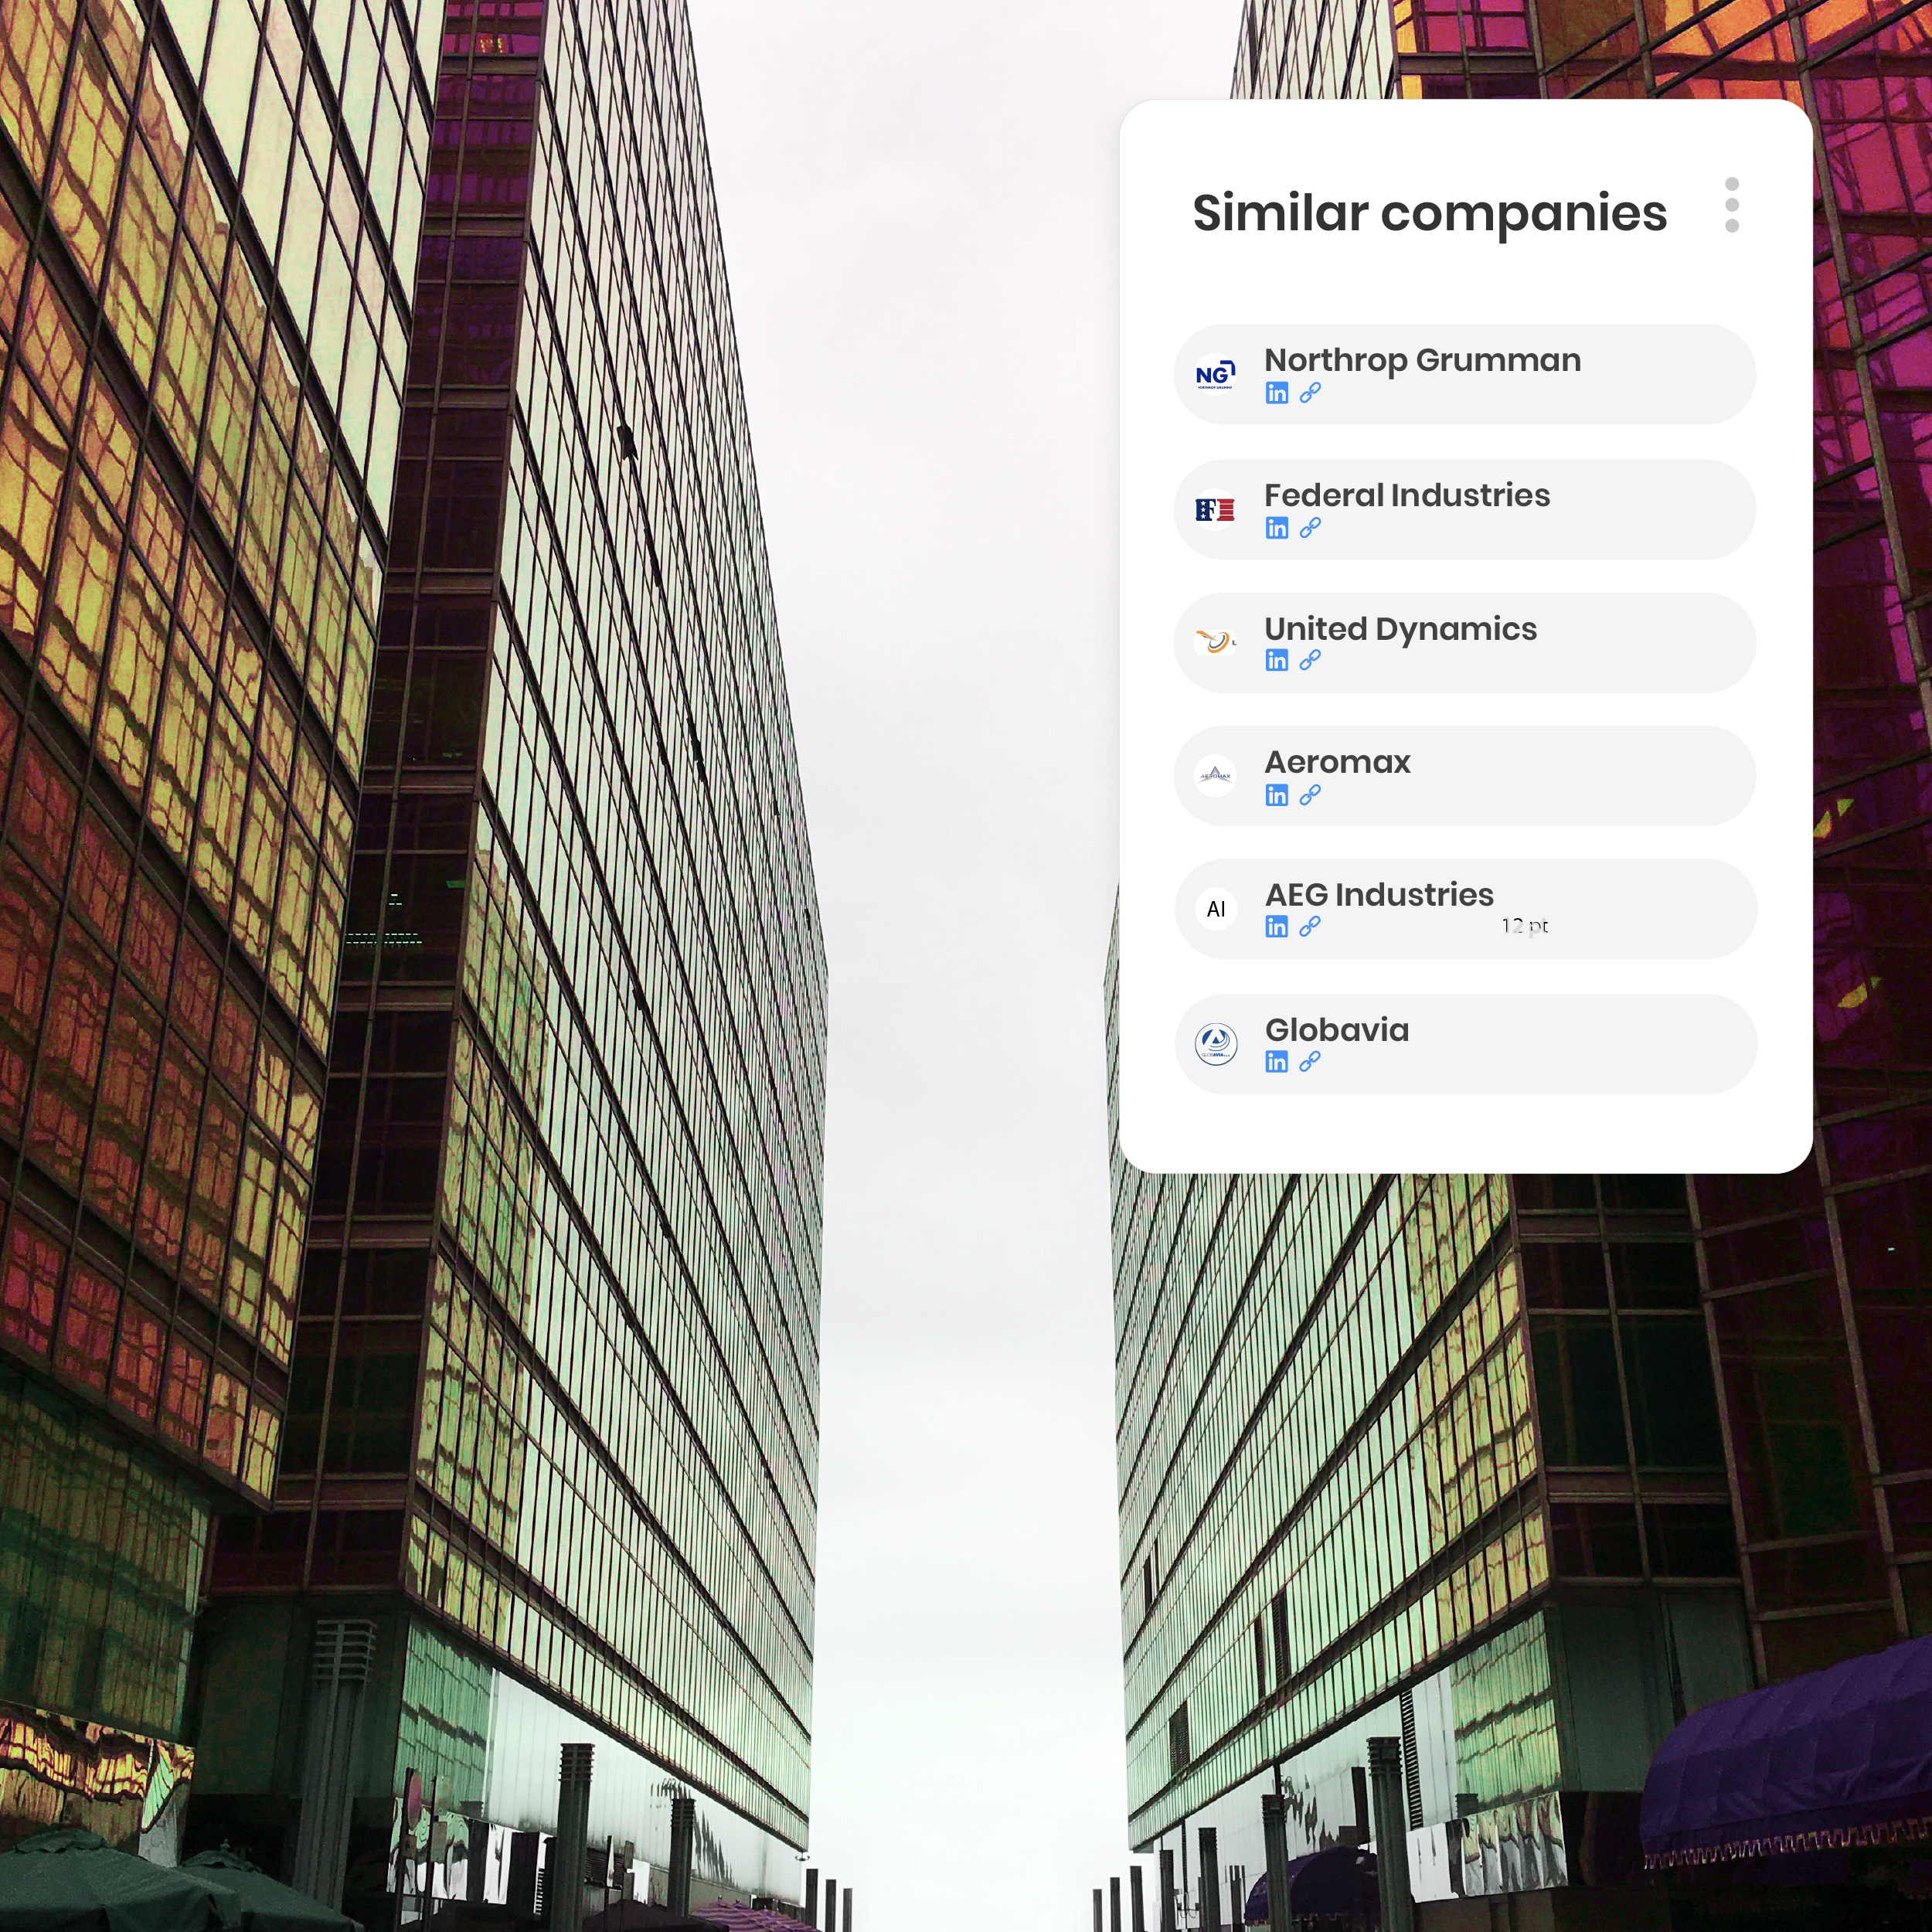Click United Dynamics' website link icon

[x=1310, y=660]
